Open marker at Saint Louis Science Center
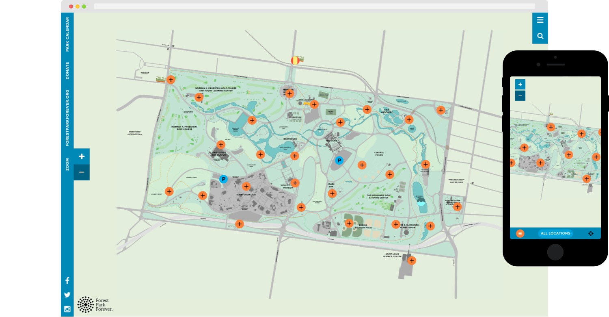Image resolution: width=609 pixels, height=317 pixels. (x=412, y=261)
